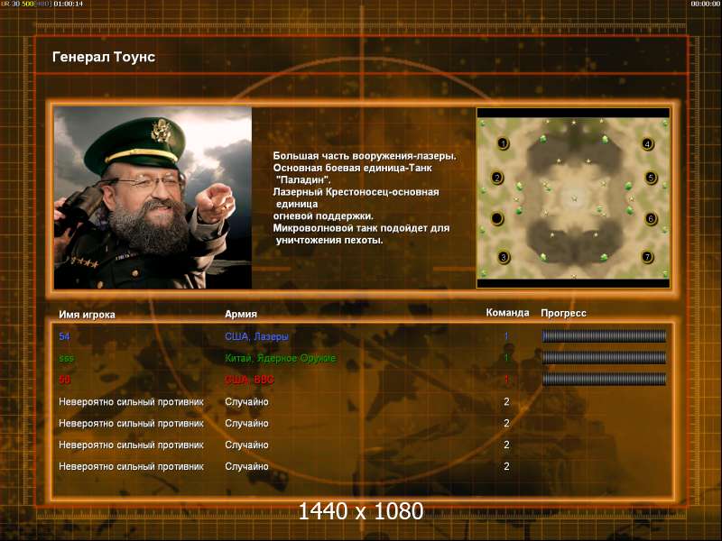
Task: Select start position 3 on the map
Action: click(x=504, y=257)
